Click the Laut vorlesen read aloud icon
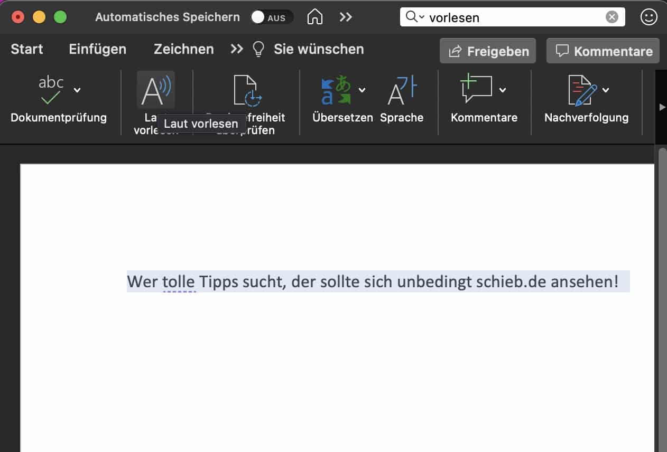This screenshot has height=452, width=667. (156, 90)
